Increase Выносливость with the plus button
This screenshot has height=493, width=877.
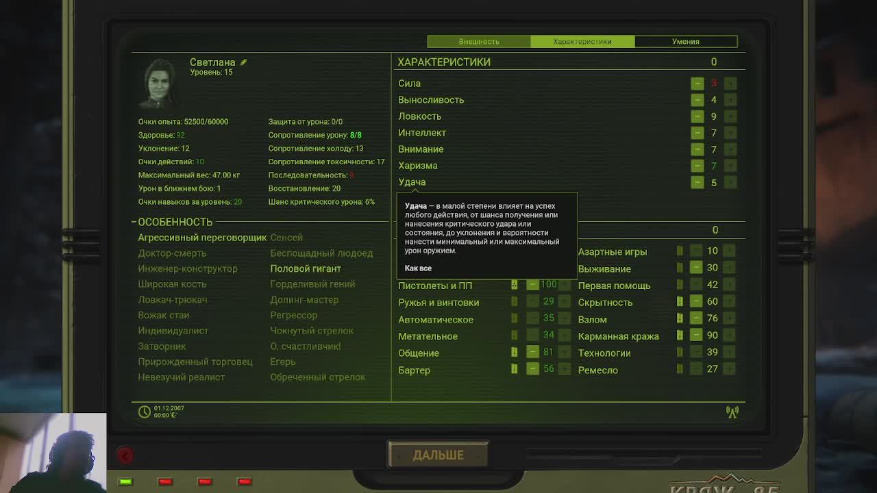click(730, 99)
